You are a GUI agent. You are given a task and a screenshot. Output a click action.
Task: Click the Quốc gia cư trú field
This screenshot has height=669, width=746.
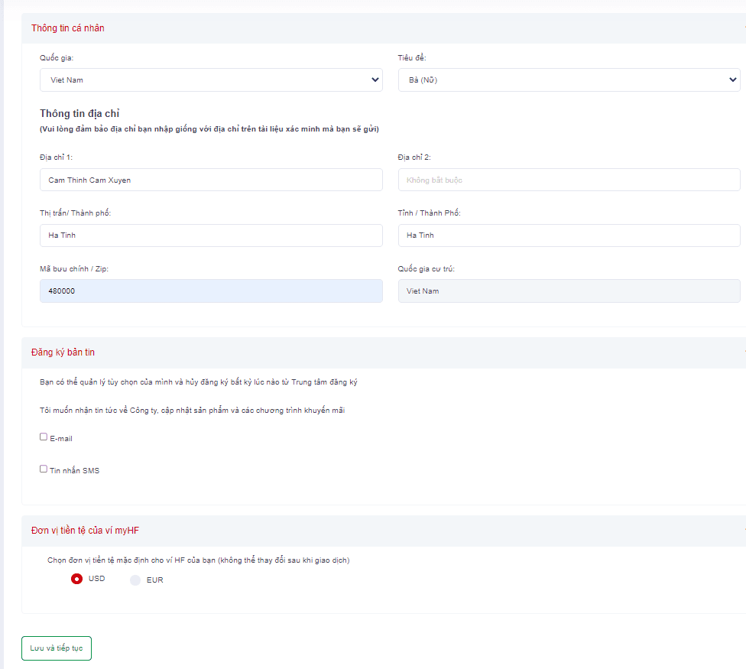[x=569, y=291]
